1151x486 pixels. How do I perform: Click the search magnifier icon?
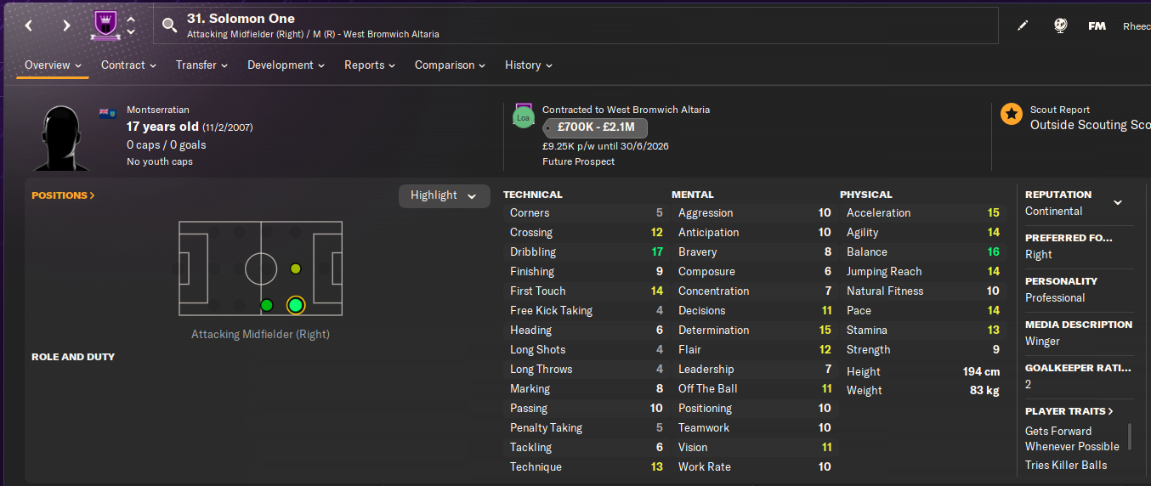click(x=170, y=25)
